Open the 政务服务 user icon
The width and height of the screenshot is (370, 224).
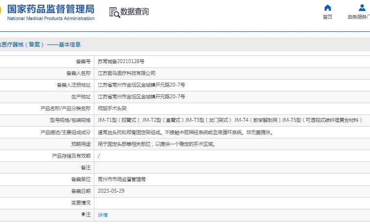pos(362,8)
